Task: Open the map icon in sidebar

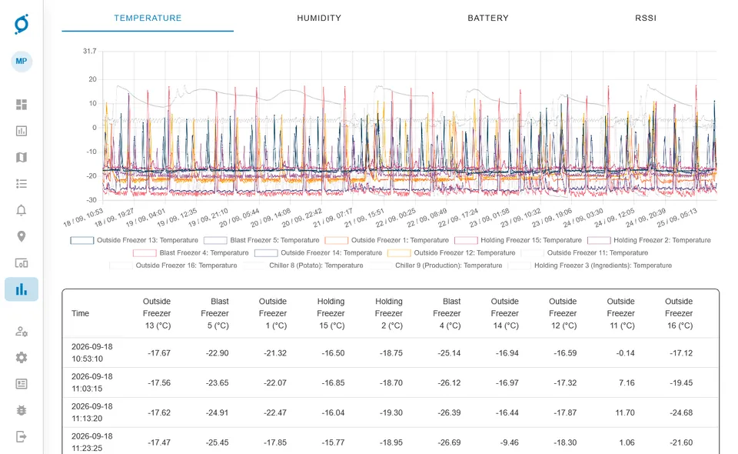Action: pos(22,157)
